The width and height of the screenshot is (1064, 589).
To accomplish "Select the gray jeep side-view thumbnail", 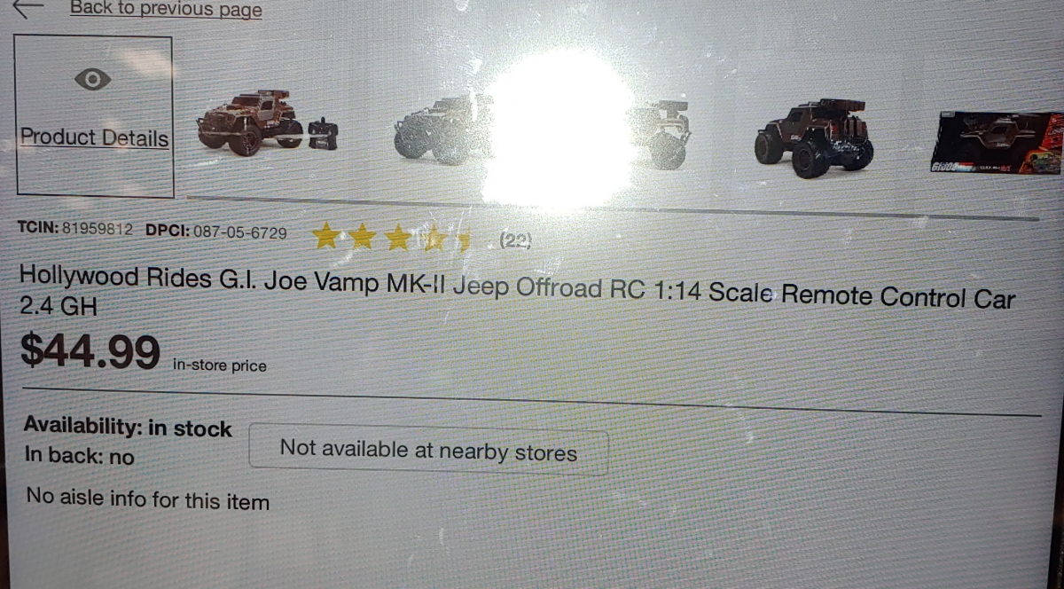I will pyautogui.click(x=441, y=130).
